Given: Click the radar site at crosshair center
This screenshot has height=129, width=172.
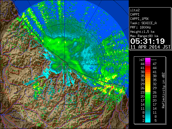Looking at the screenshot, I should tap(65, 64).
